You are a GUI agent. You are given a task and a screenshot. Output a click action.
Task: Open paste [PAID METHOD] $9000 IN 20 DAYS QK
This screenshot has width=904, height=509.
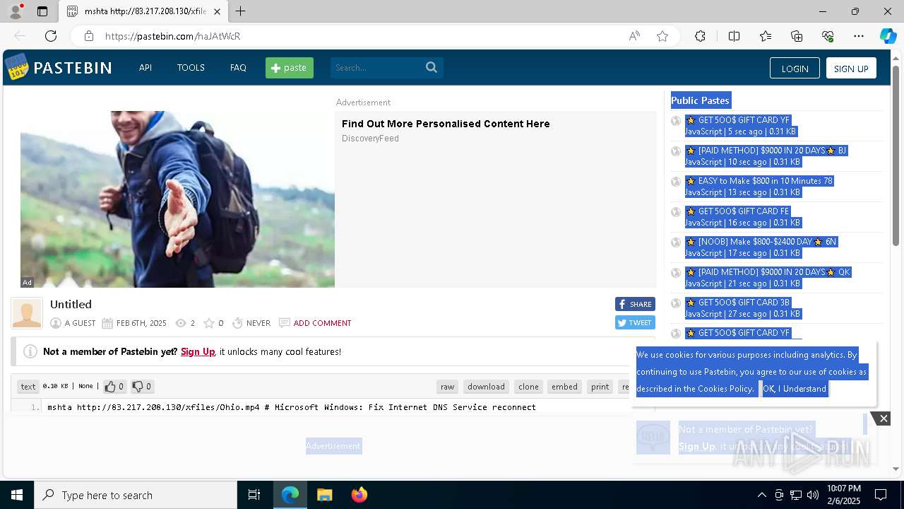774,272
